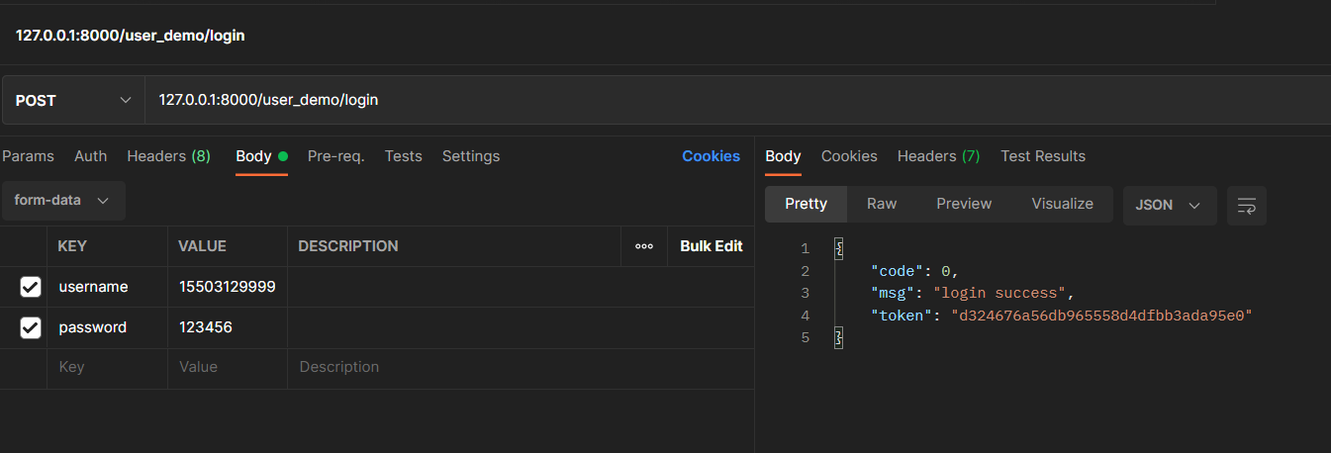Image resolution: width=1331 pixels, height=453 pixels.
Task: Go to the request Tests tab
Action: 403,156
